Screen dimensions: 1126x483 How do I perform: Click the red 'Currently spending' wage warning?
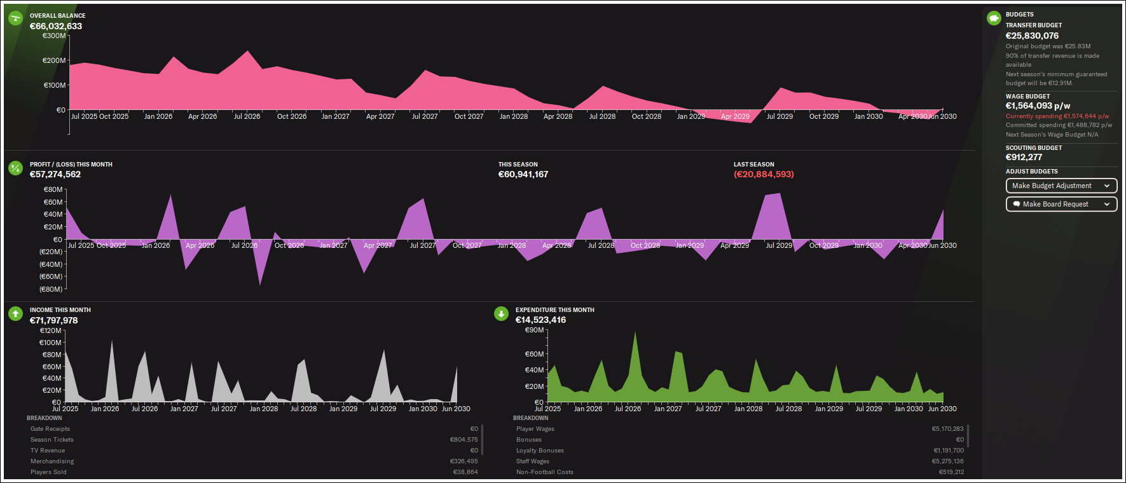coord(1057,116)
